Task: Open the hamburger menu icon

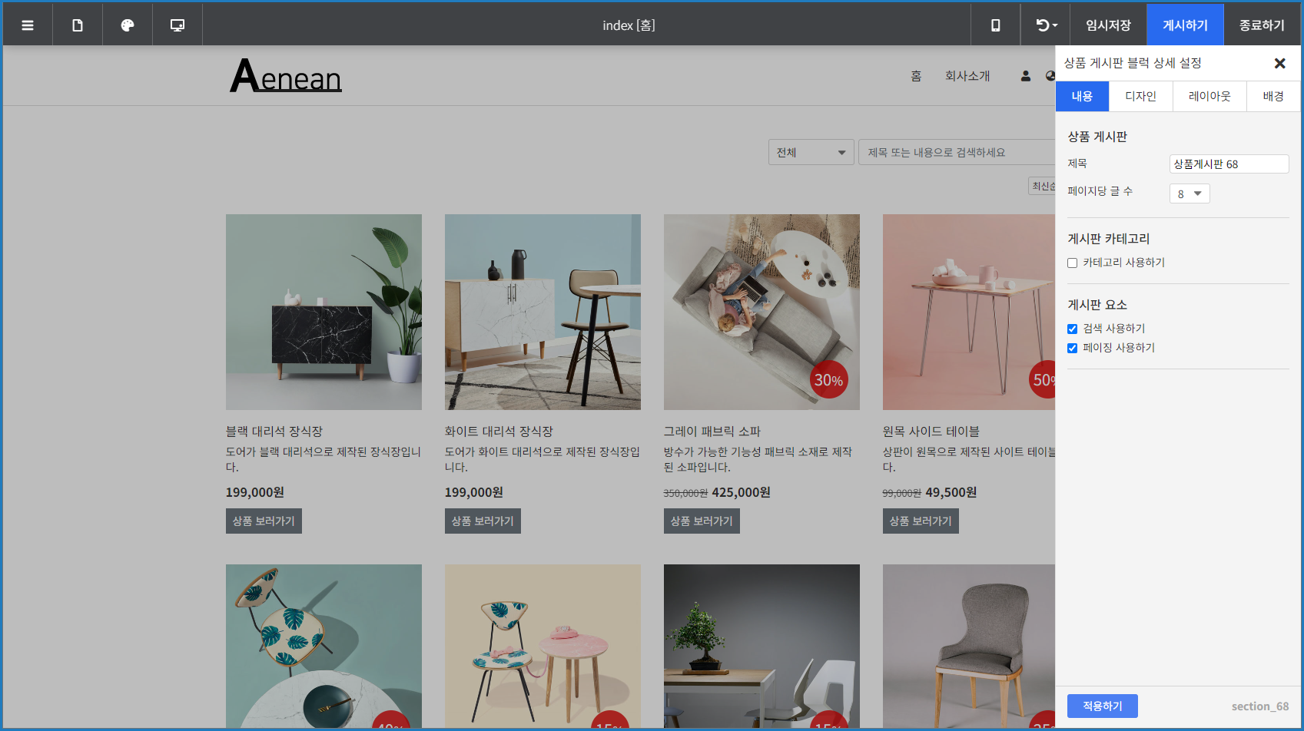Action: [x=28, y=25]
